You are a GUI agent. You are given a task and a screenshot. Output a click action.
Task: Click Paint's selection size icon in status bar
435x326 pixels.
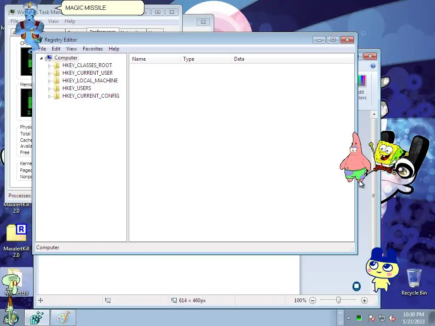point(107,300)
